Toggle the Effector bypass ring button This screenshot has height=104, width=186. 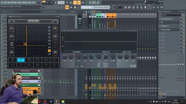tap(12, 44)
